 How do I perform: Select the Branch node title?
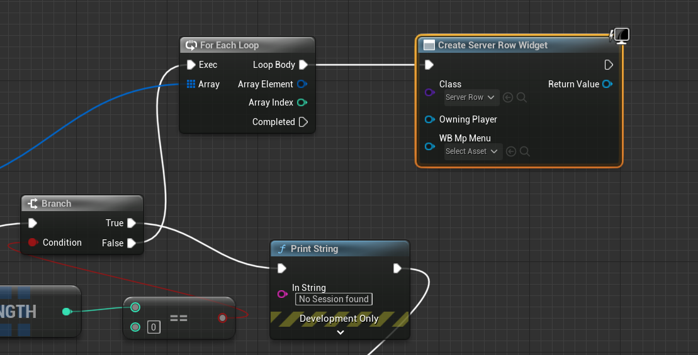pyautogui.click(x=56, y=204)
